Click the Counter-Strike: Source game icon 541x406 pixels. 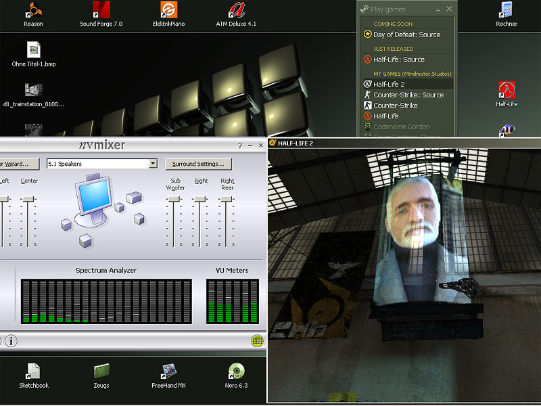click(367, 95)
